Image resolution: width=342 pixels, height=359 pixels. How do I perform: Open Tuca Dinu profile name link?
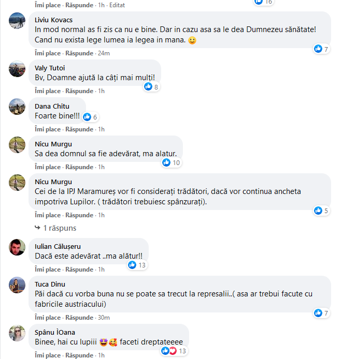tap(50, 284)
